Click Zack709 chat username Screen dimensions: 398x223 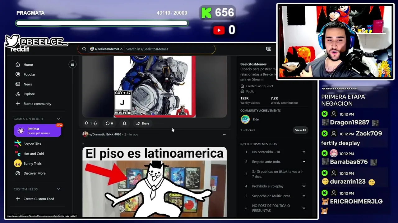click(369, 133)
